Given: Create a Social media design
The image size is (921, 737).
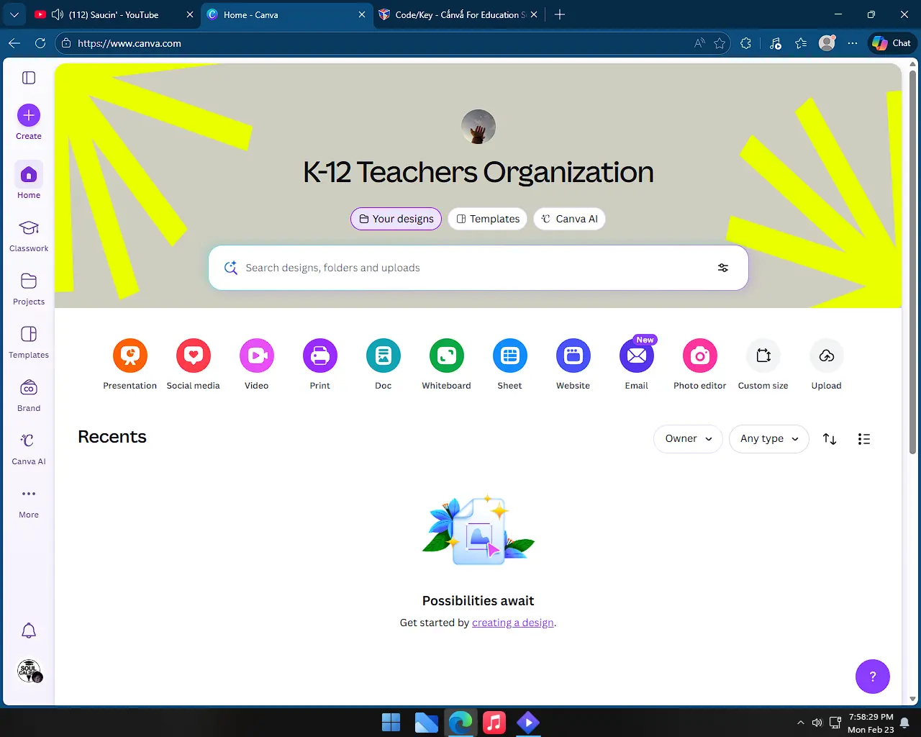Looking at the screenshot, I should coord(193,364).
